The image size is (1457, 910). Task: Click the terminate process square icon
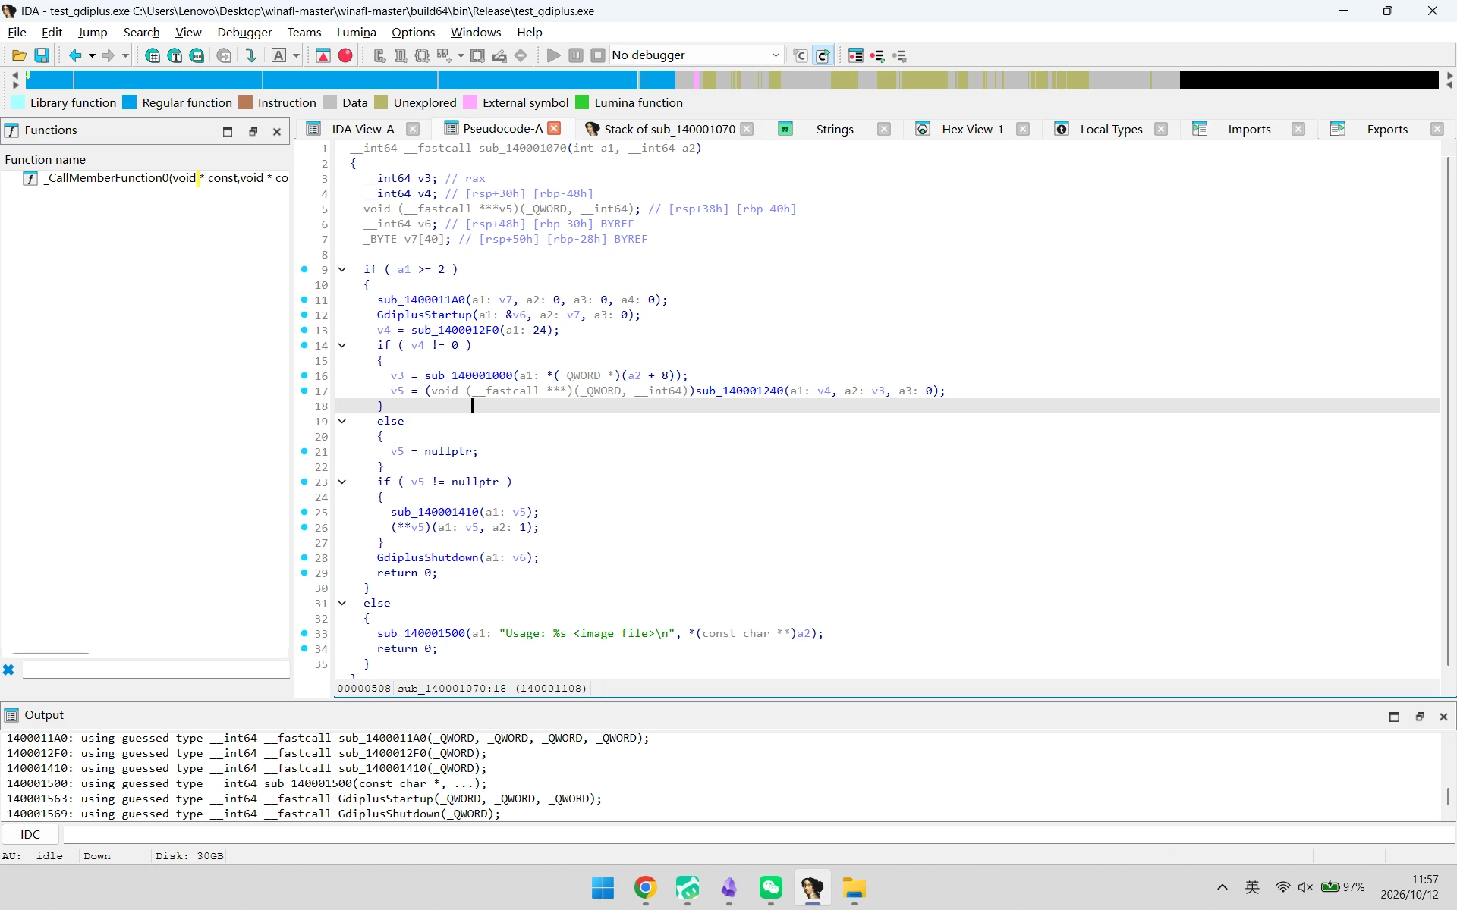coord(598,55)
